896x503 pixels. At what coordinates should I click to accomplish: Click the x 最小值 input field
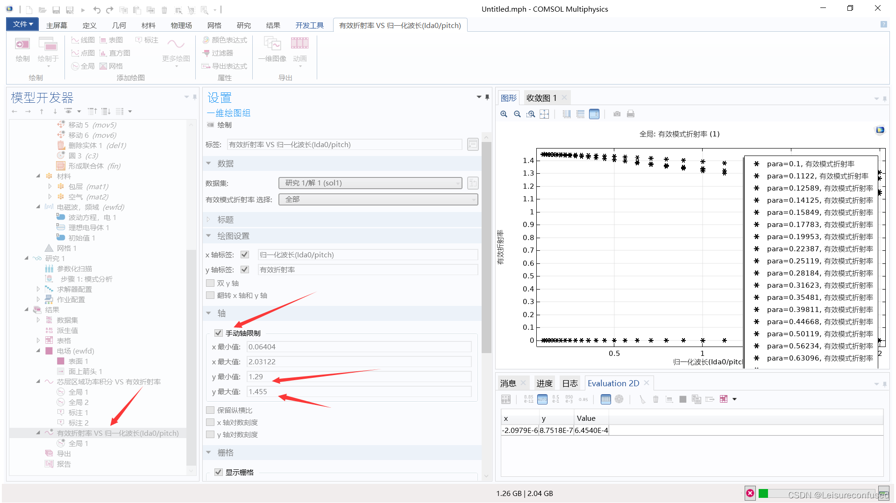(x=359, y=347)
